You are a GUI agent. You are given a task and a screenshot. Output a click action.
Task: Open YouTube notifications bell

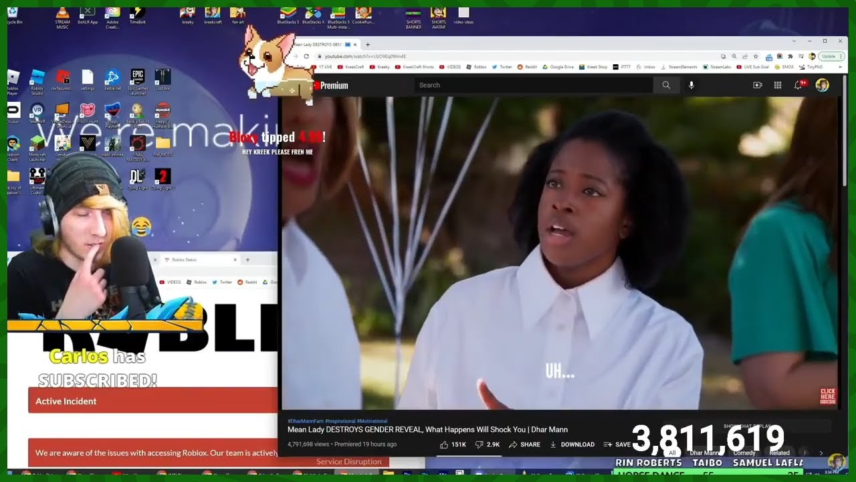798,85
